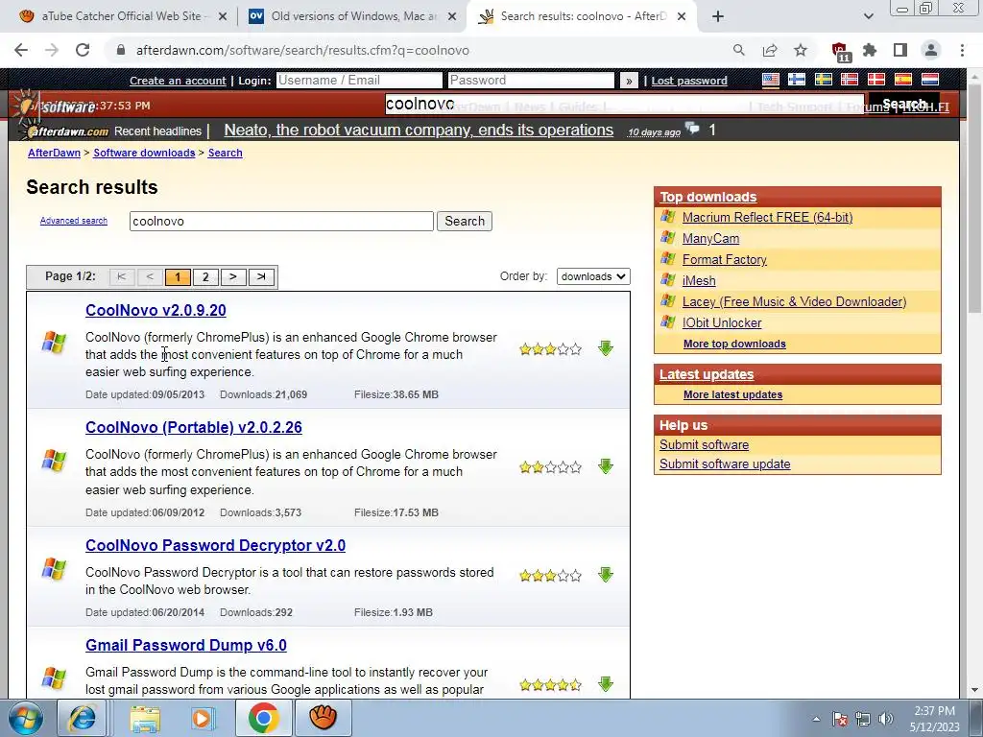Open the Chrome three-dot menu
Screen dimensions: 983x737
(x=962, y=50)
